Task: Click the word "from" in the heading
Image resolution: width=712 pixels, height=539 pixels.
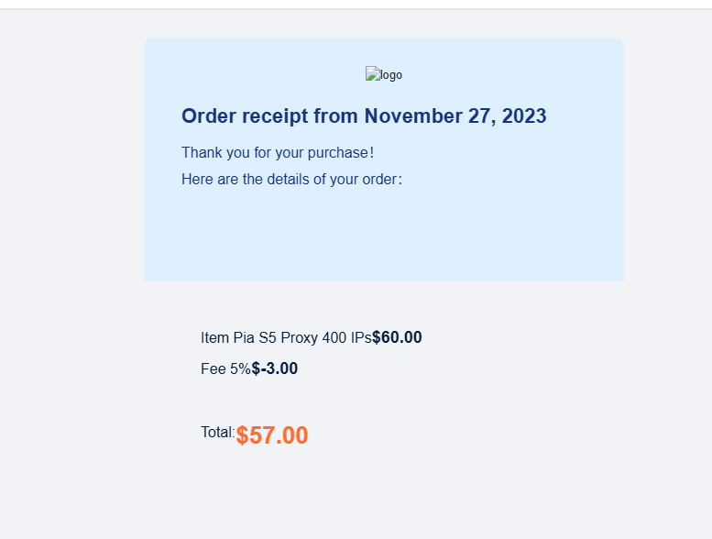Action: coord(336,116)
